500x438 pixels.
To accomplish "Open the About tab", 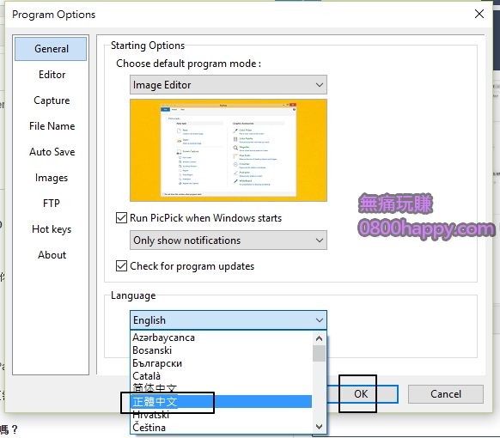I will (52, 255).
